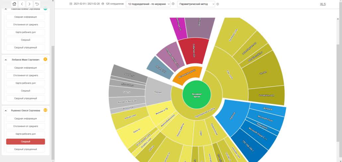Image resolution: width=342 pixels, height=162 pixels.
Task: Click the orange badge for Рыженко Олеся Сергеевна
Action: click(45, 110)
